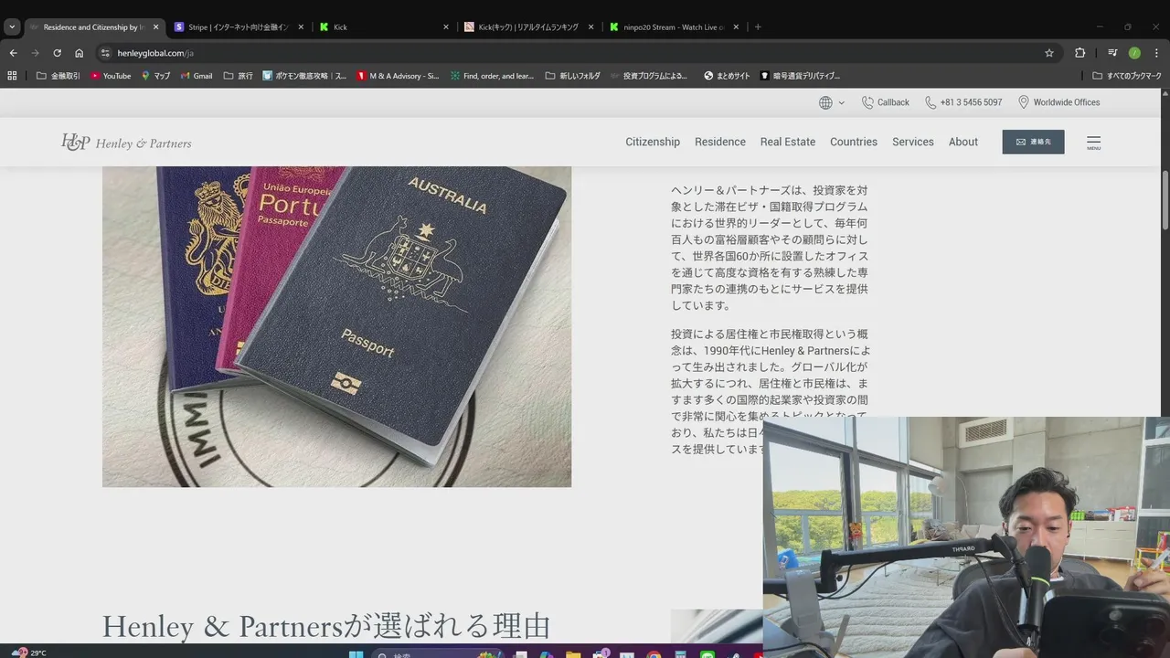This screenshot has height=658, width=1170.
Task: View site information icon in address bar
Action: (105, 53)
